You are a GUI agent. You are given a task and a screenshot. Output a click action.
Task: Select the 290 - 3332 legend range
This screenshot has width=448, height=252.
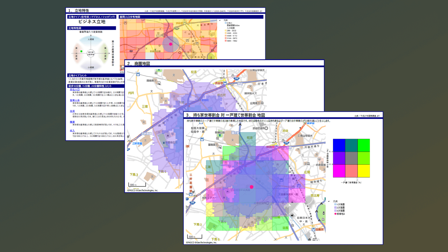click(x=232, y=31)
